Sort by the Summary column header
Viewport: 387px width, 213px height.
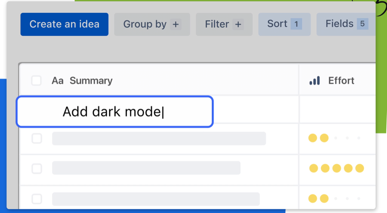coord(91,80)
